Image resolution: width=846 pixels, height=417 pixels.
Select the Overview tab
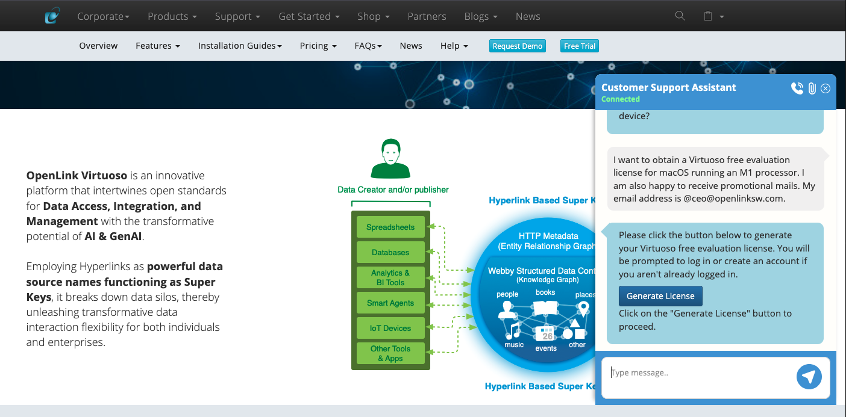pos(98,46)
